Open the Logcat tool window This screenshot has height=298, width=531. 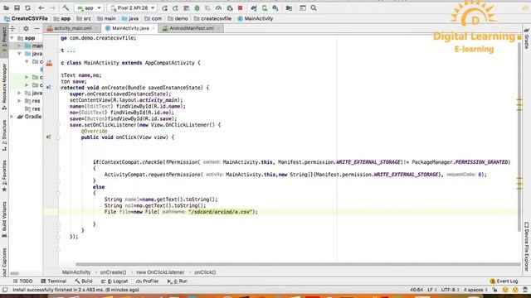[114, 281]
